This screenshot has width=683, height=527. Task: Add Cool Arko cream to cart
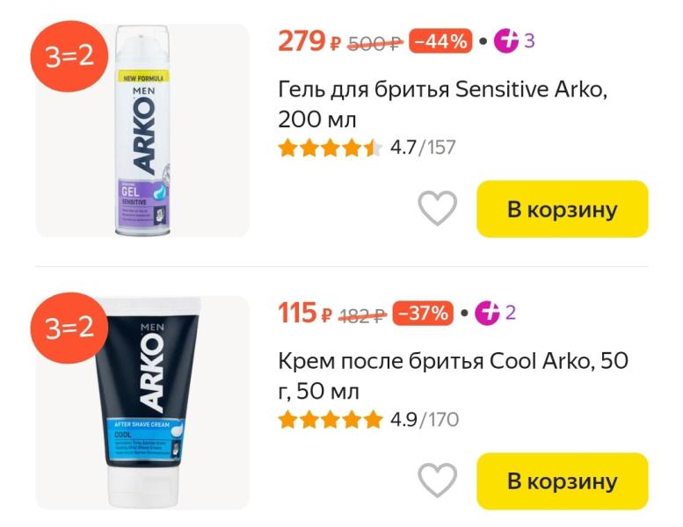(562, 481)
